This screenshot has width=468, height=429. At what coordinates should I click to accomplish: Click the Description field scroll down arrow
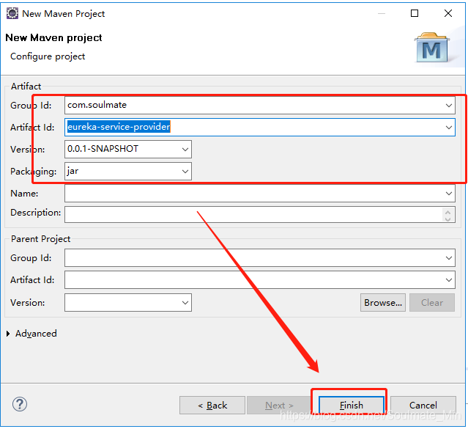point(447,219)
